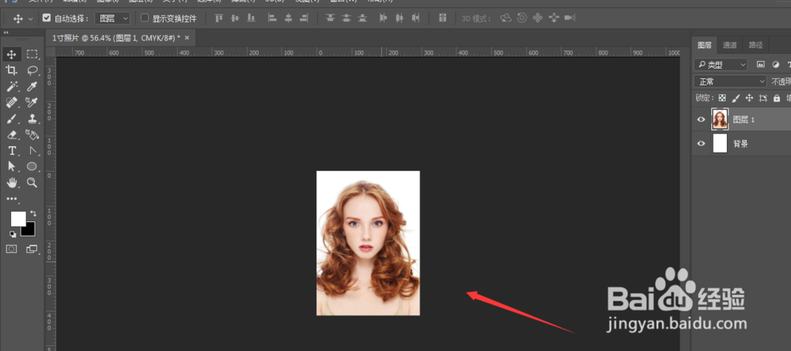Hide 图层 1 with its eye icon
The image size is (791, 351).
tap(701, 119)
